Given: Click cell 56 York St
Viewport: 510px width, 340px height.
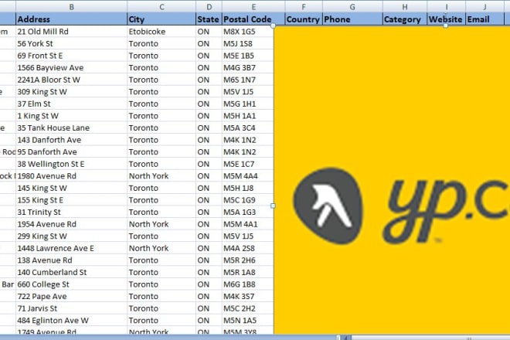Looking at the screenshot, I should [x=71, y=43].
